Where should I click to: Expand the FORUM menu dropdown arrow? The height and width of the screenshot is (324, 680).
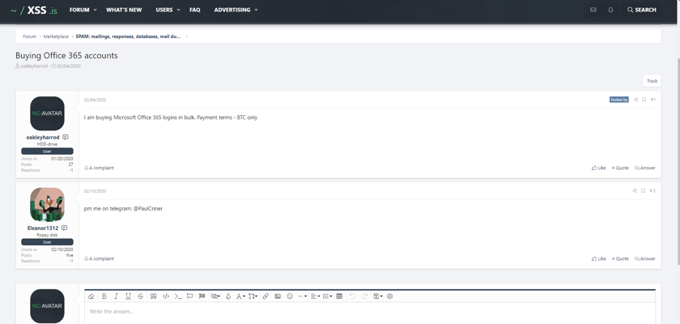[x=95, y=10]
